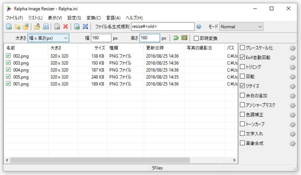Open settings gear for トリミング
The height and width of the screenshot is (175, 301).
(x=293, y=67)
